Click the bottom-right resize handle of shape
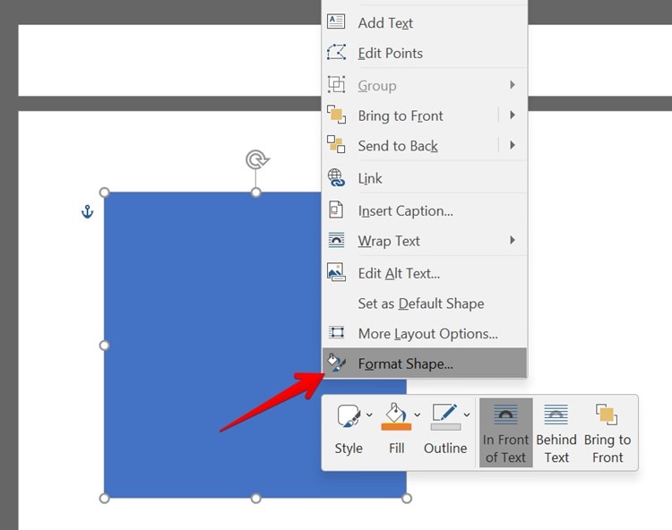This screenshot has height=530, width=672. (406, 498)
